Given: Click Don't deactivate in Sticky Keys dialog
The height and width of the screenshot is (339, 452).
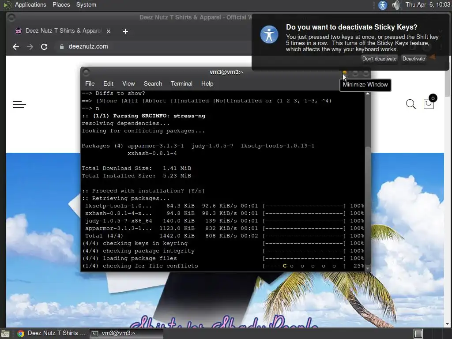Looking at the screenshot, I should click(379, 59).
